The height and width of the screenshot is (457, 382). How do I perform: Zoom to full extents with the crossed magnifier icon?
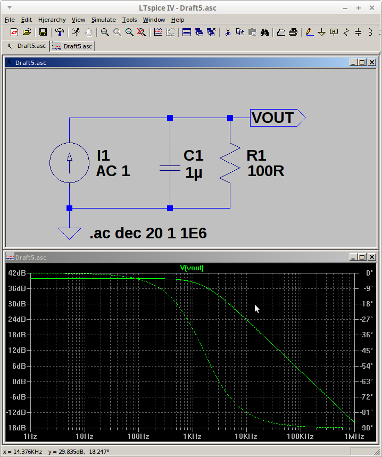tap(142, 32)
